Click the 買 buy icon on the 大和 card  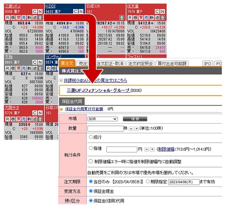[x=18, y=68]
